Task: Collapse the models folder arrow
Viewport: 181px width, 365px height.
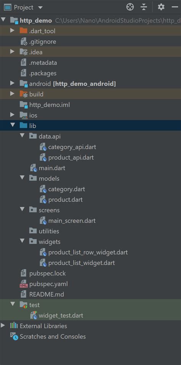Action: coord(22,178)
